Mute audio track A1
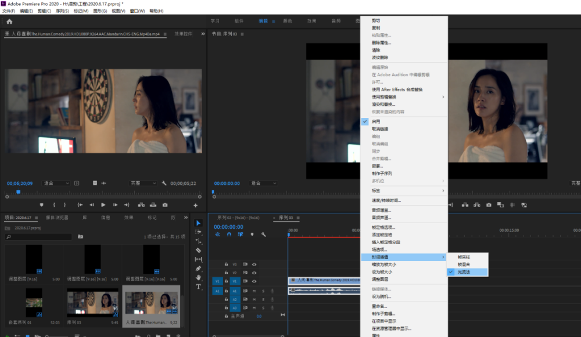The width and height of the screenshot is (581, 337). tap(254, 291)
